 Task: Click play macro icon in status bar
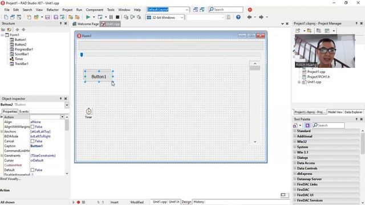coord(74,202)
